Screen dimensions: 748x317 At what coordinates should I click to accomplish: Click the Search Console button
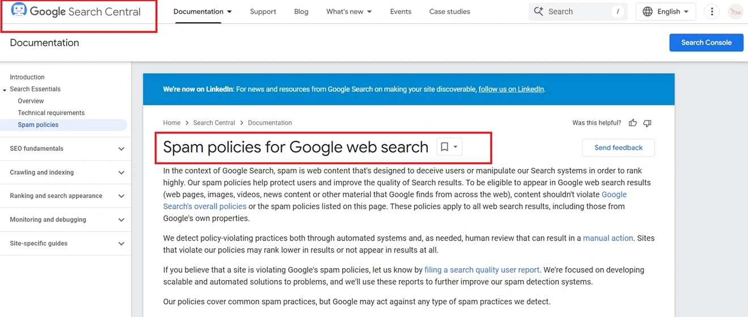[x=706, y=43]
